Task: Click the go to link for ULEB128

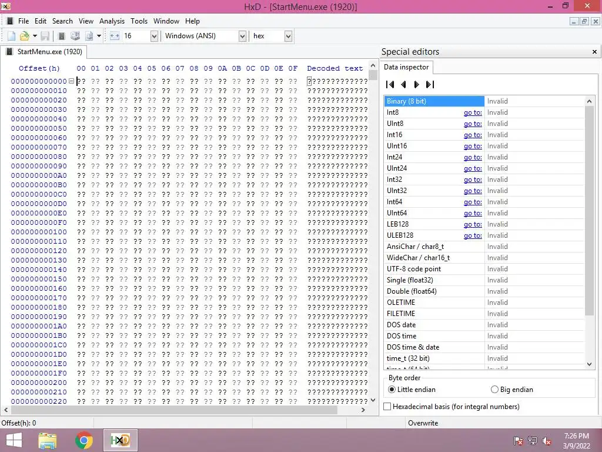Action: (473, 235)
